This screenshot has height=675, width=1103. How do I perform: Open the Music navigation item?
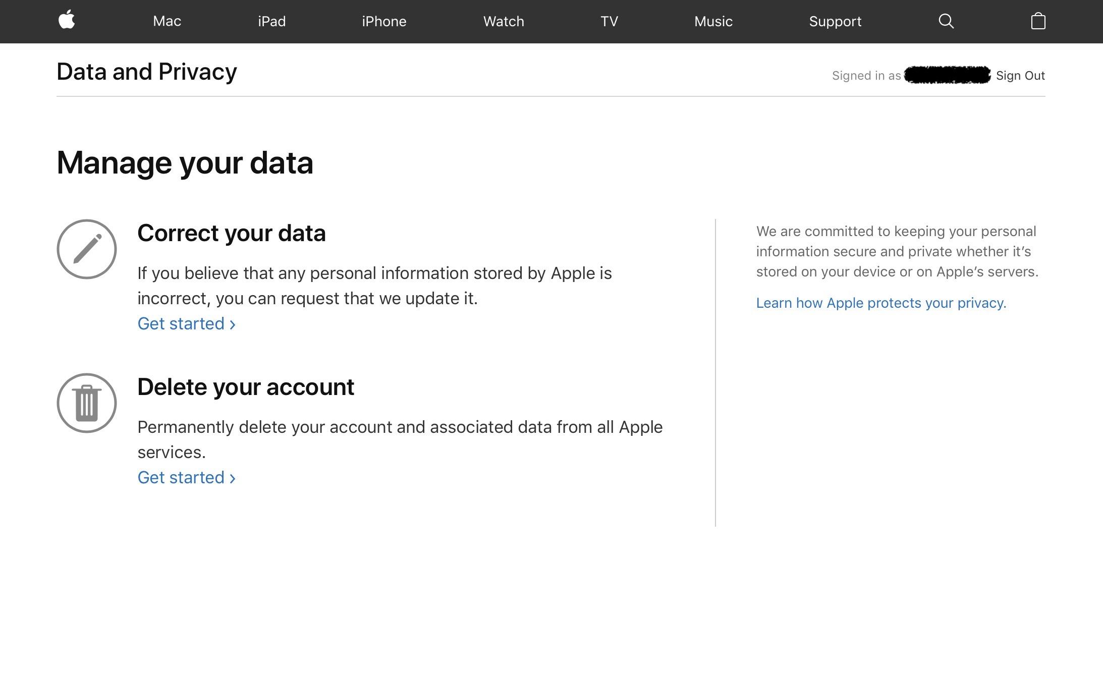pyautogui.click(x=713, y=21)
